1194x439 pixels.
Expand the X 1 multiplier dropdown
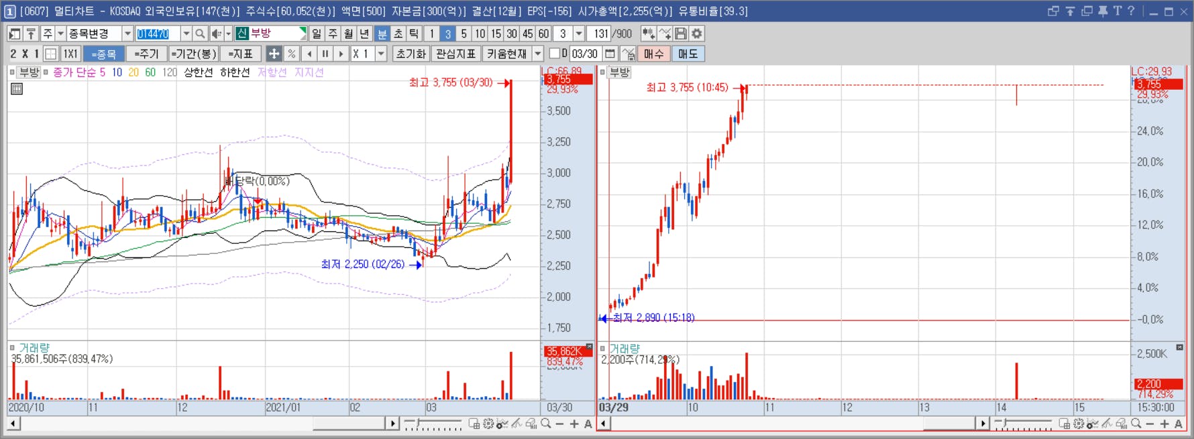point(381,54)
